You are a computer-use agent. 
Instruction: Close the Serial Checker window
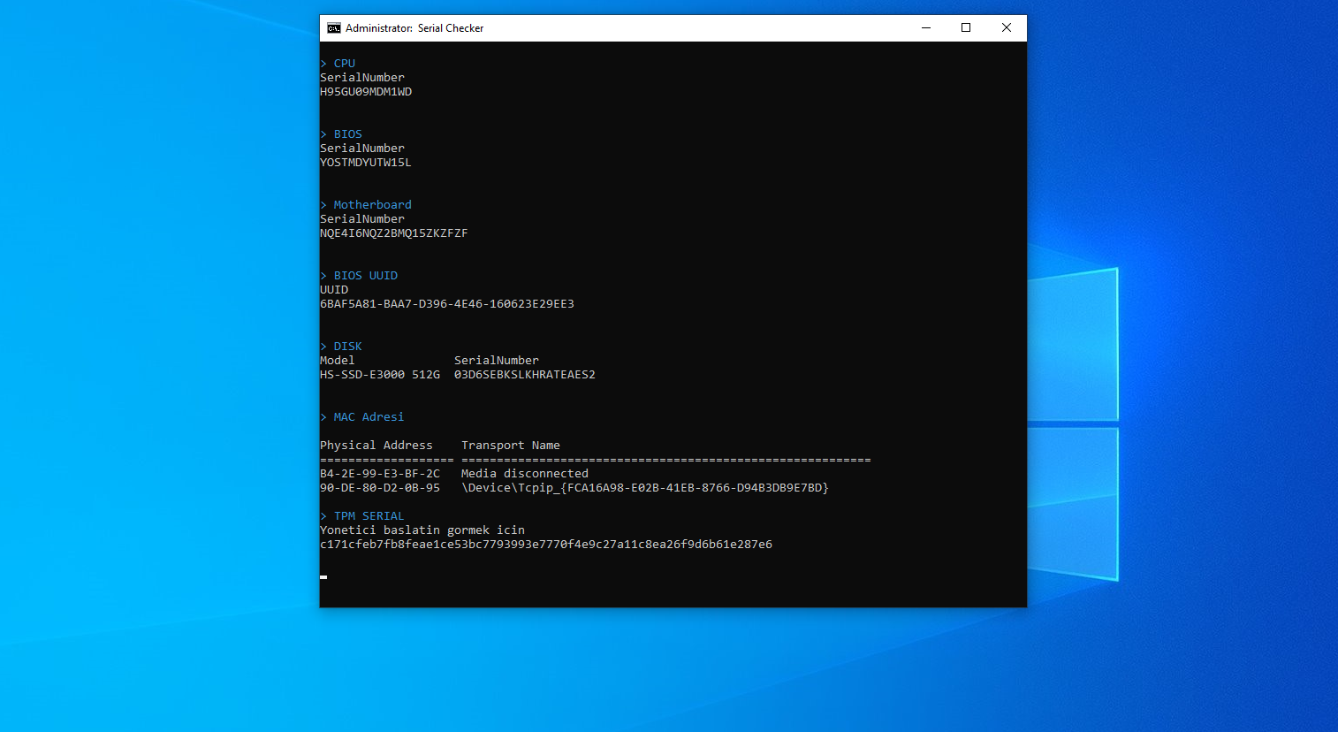click(1006, 28)
